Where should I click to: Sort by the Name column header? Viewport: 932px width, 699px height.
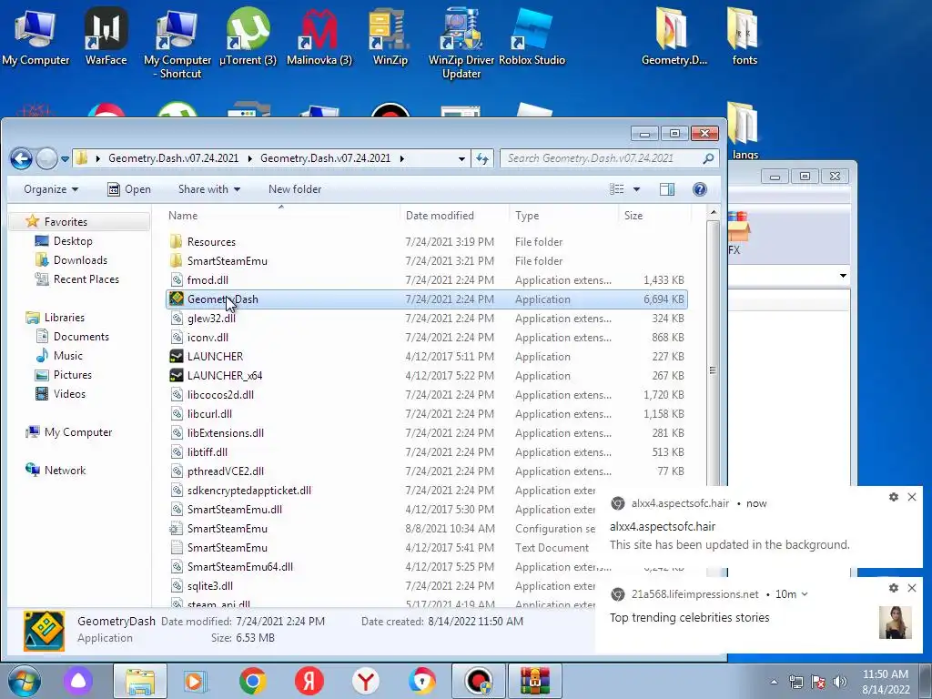point(279,216)
